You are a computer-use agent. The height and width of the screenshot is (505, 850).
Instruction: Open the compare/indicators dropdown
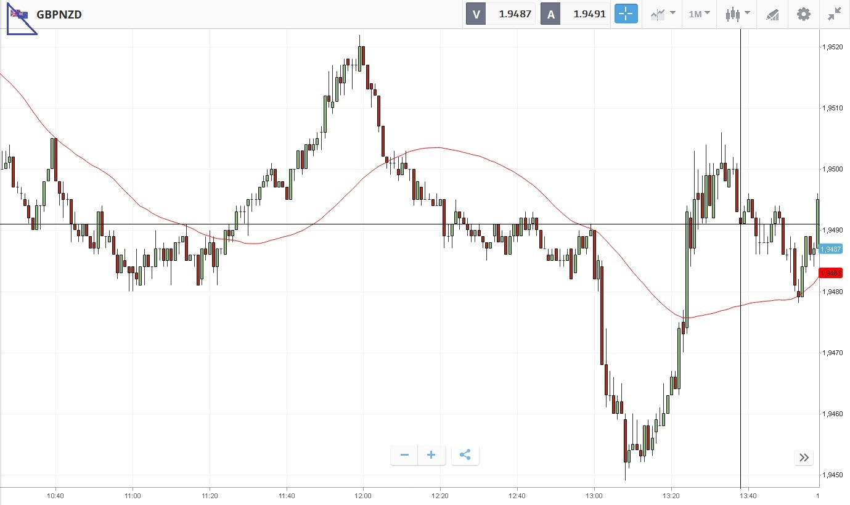[663, 14]
